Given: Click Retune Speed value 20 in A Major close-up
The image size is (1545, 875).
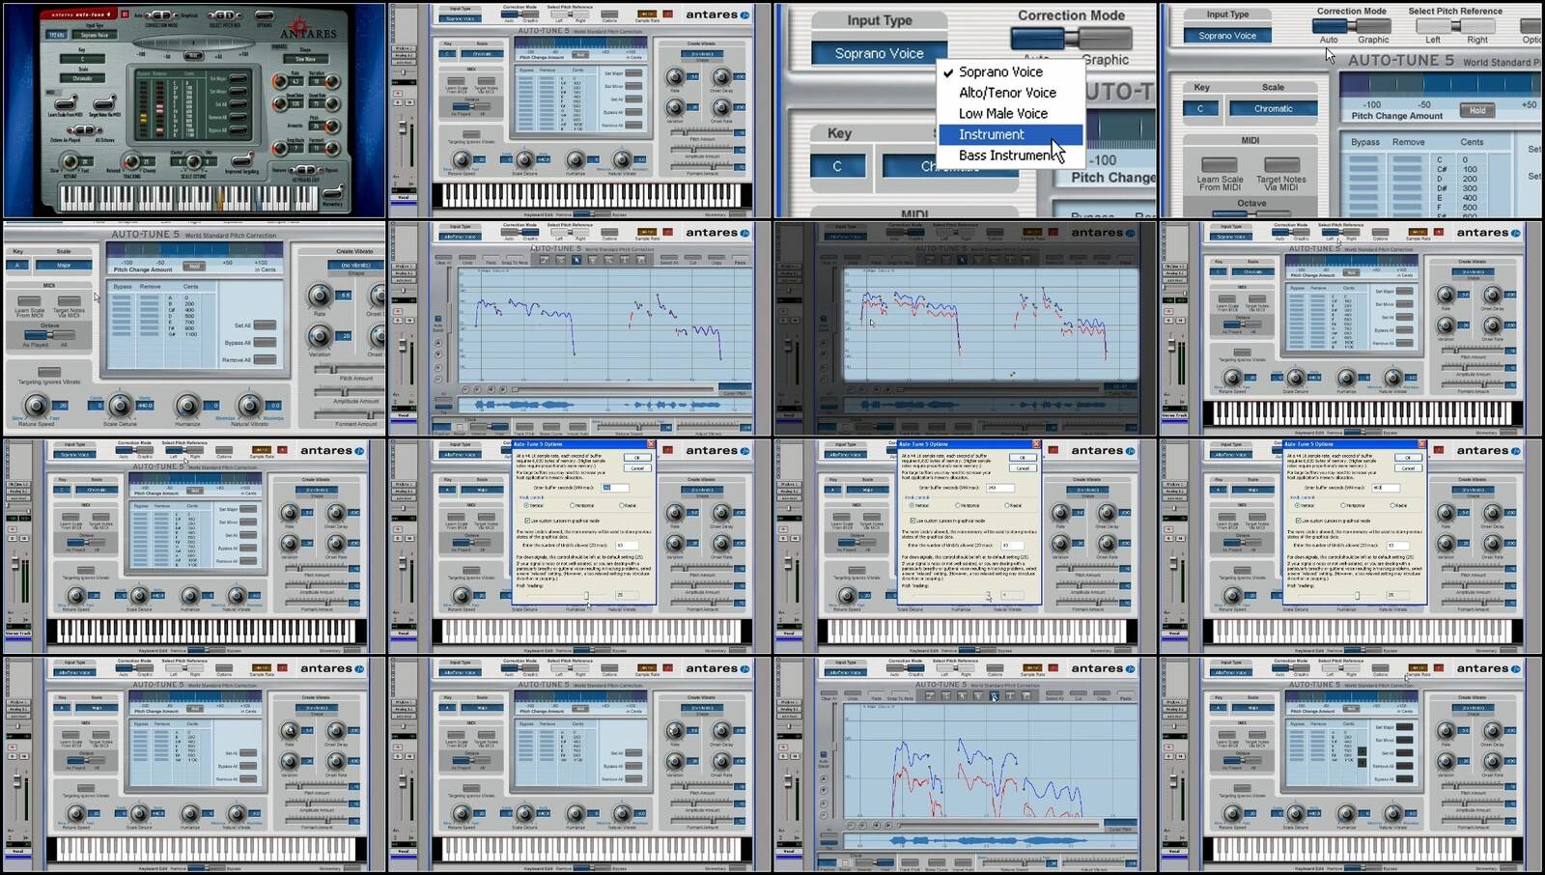Looking at the screenshot, I should tap(60, 406).
